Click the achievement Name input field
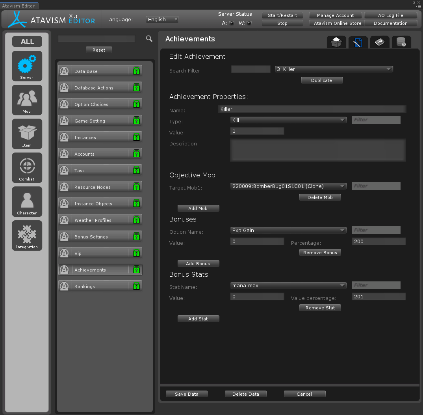Image resolution: width=423 pixels, height=415 pixels. (x=312, y=109)
